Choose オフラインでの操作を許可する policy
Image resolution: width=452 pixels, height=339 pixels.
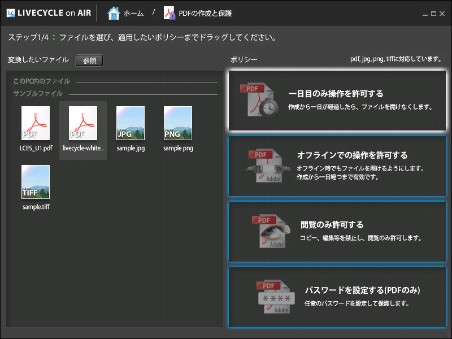tap(337, 166)
